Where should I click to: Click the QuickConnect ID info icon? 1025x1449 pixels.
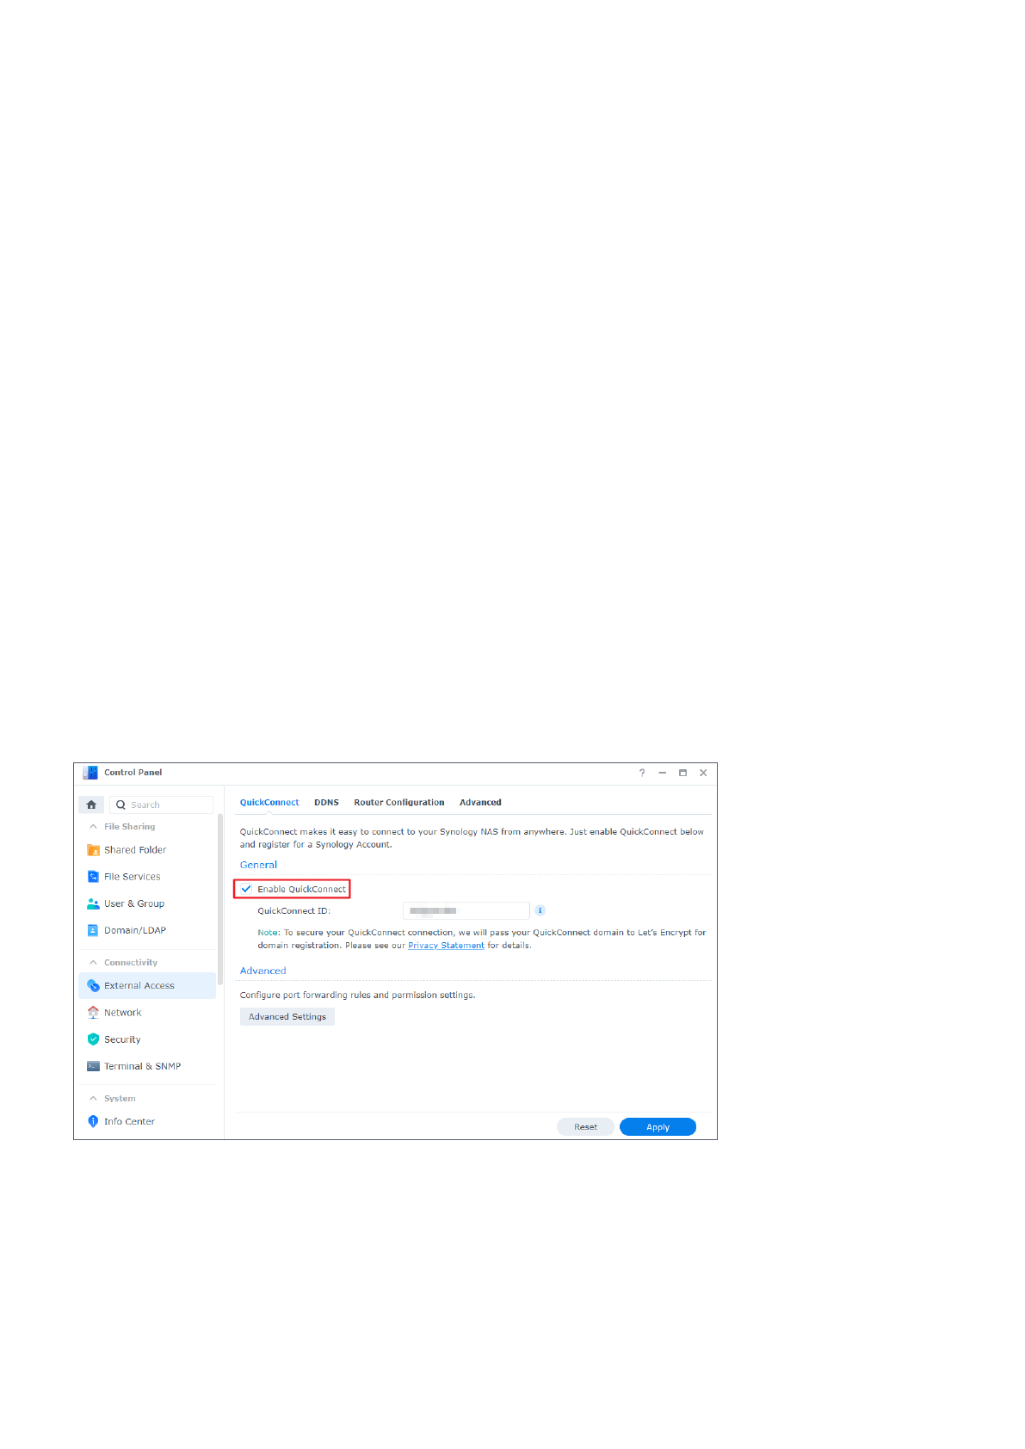(x=540, y=910)
